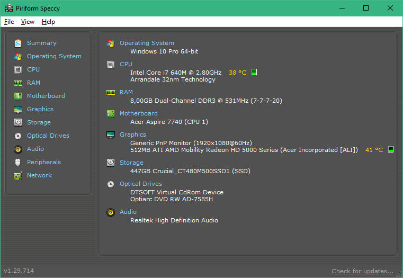This screenshot has height=278, width=403.
Task: Open Graphics section from sidebar label
Action: tap(40, 109)
